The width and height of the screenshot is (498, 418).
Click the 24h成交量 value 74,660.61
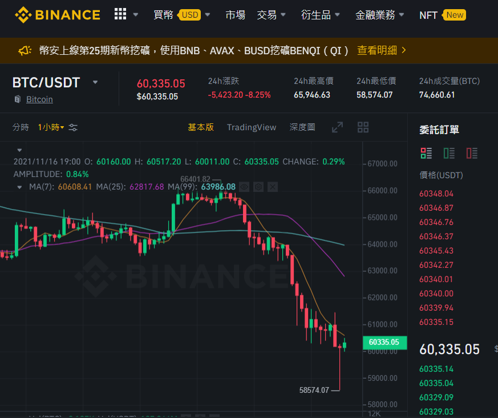[437, 95]
